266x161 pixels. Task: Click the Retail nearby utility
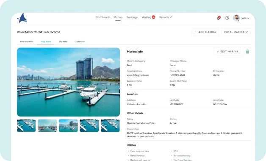[137, 155]
